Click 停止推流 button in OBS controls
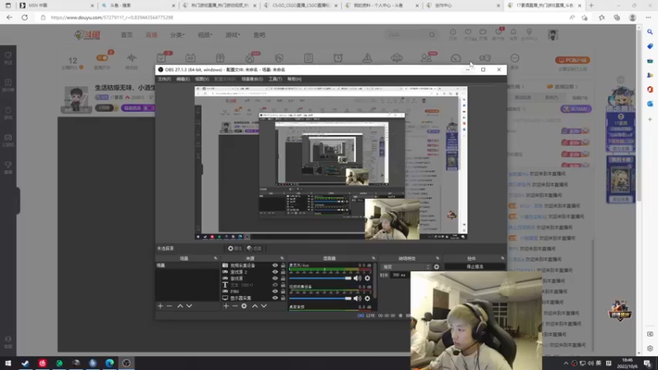This screenshot has width=658, height=370. pyautogui.click(x=475, y=266)
